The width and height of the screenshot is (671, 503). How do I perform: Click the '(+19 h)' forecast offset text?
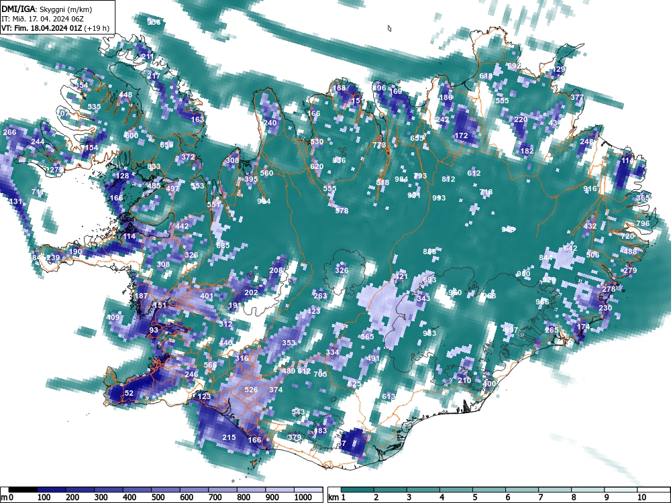[97, 29]
